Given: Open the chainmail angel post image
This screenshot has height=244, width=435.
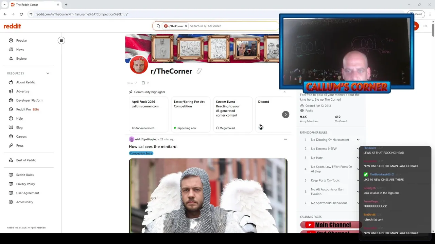Looking at the screenshot, I should 208,196.
